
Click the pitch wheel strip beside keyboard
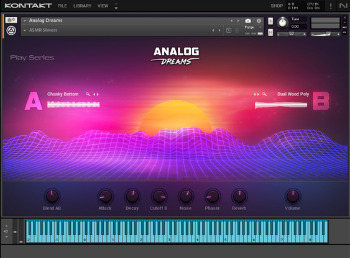point(15,231)
